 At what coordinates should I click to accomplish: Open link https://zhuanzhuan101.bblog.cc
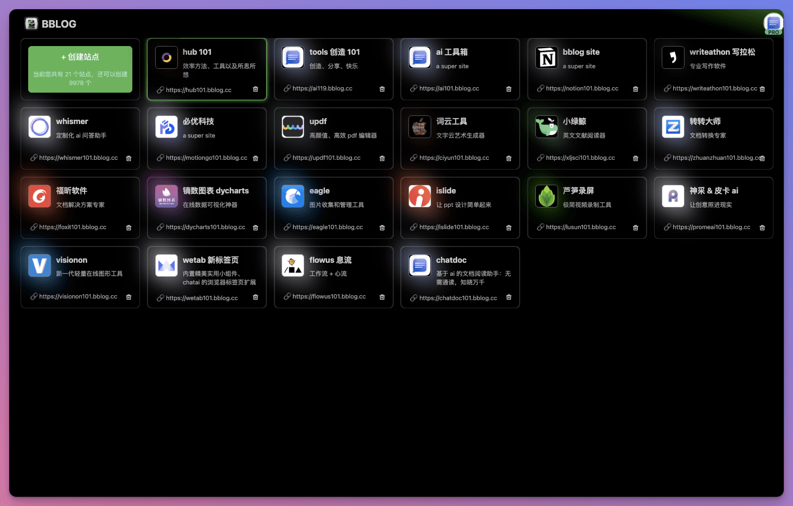(x=716, y=158)
